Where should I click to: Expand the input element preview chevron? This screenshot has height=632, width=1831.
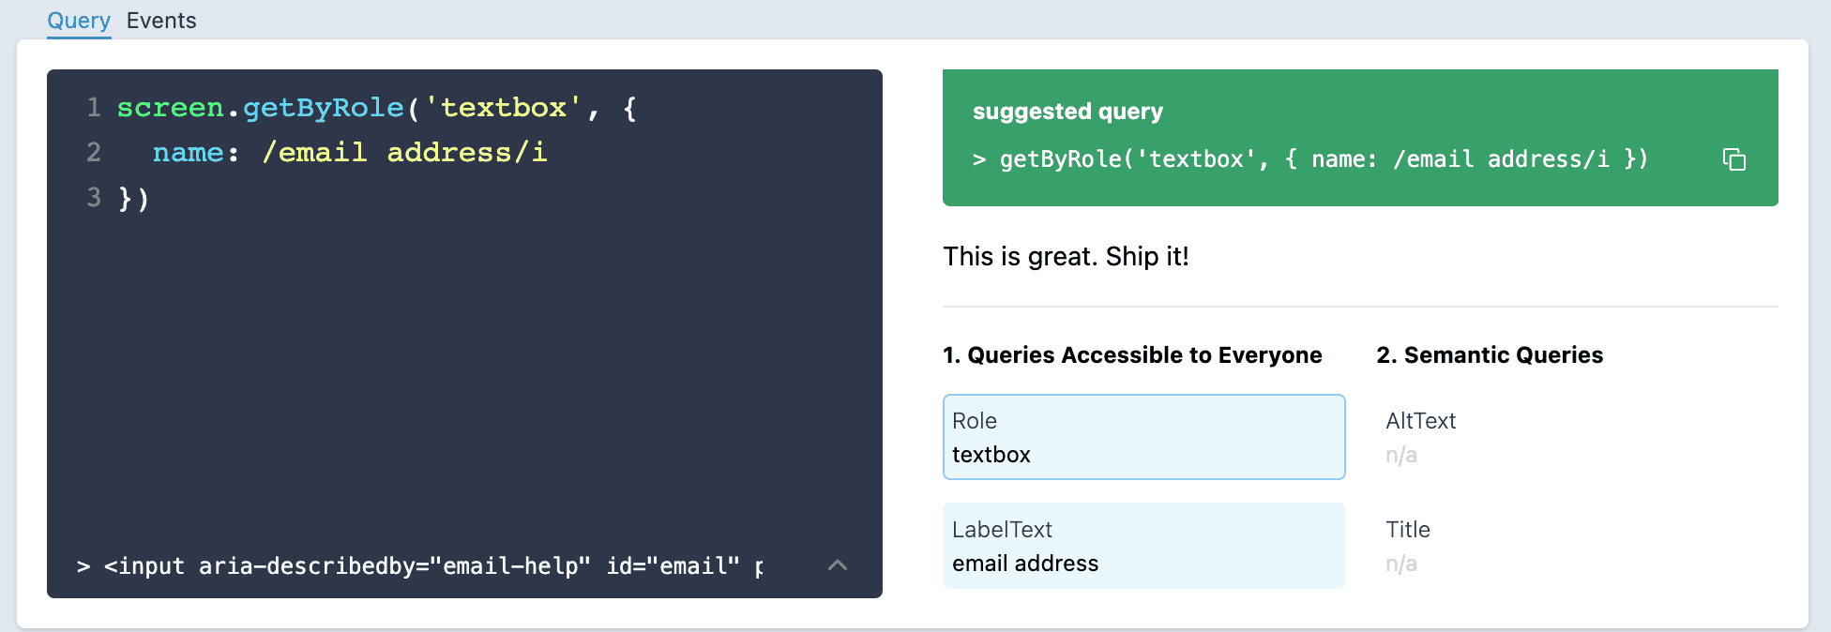[838, 564]
